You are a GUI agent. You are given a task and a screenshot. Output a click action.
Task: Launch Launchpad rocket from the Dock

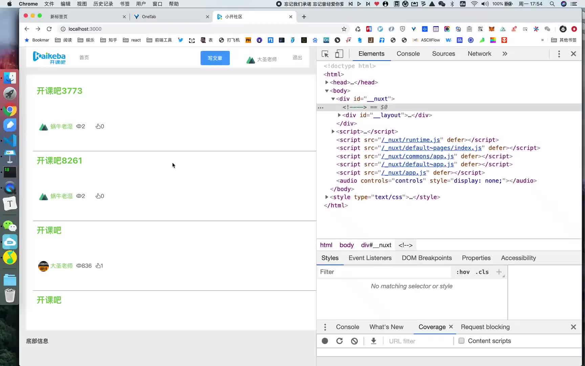click(10, 94)
